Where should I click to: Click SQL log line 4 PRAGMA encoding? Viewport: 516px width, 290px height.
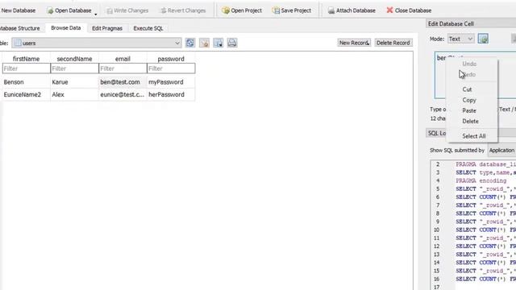481,180
